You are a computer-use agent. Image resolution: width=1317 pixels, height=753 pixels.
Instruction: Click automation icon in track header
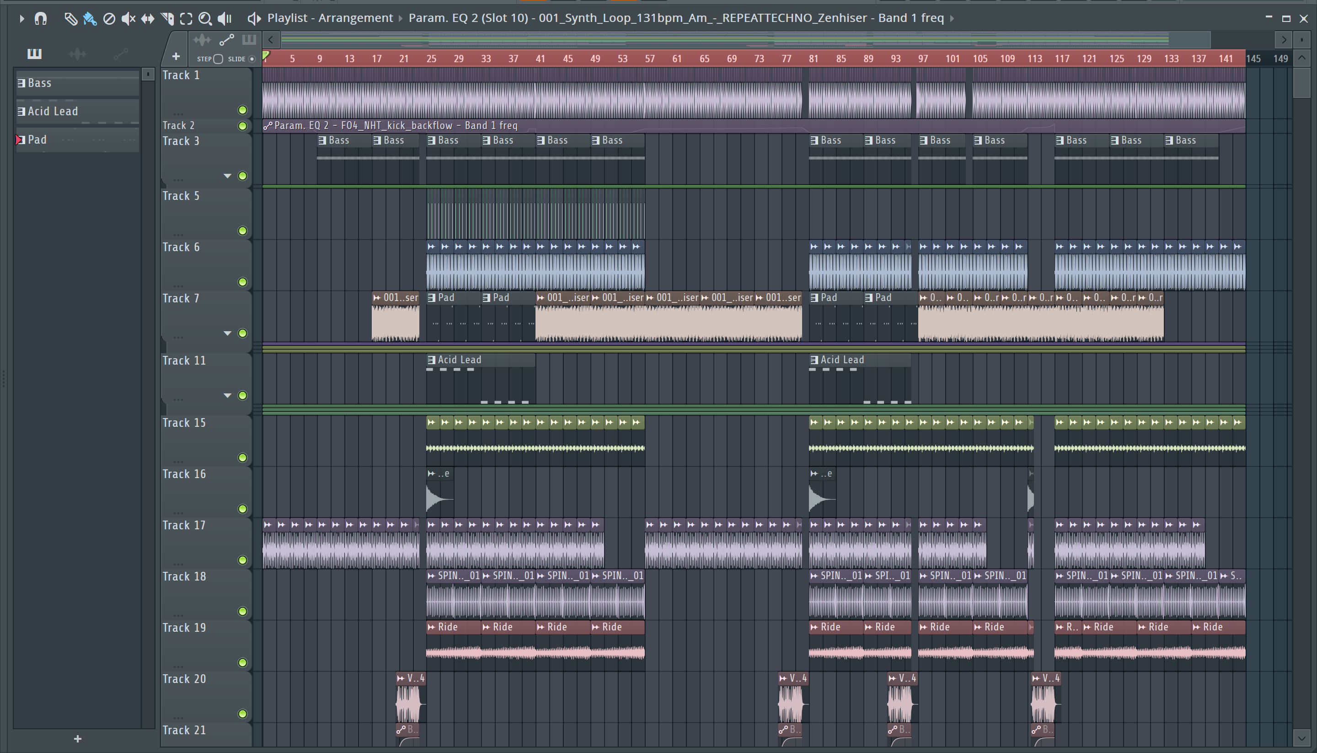pos(226,40)
